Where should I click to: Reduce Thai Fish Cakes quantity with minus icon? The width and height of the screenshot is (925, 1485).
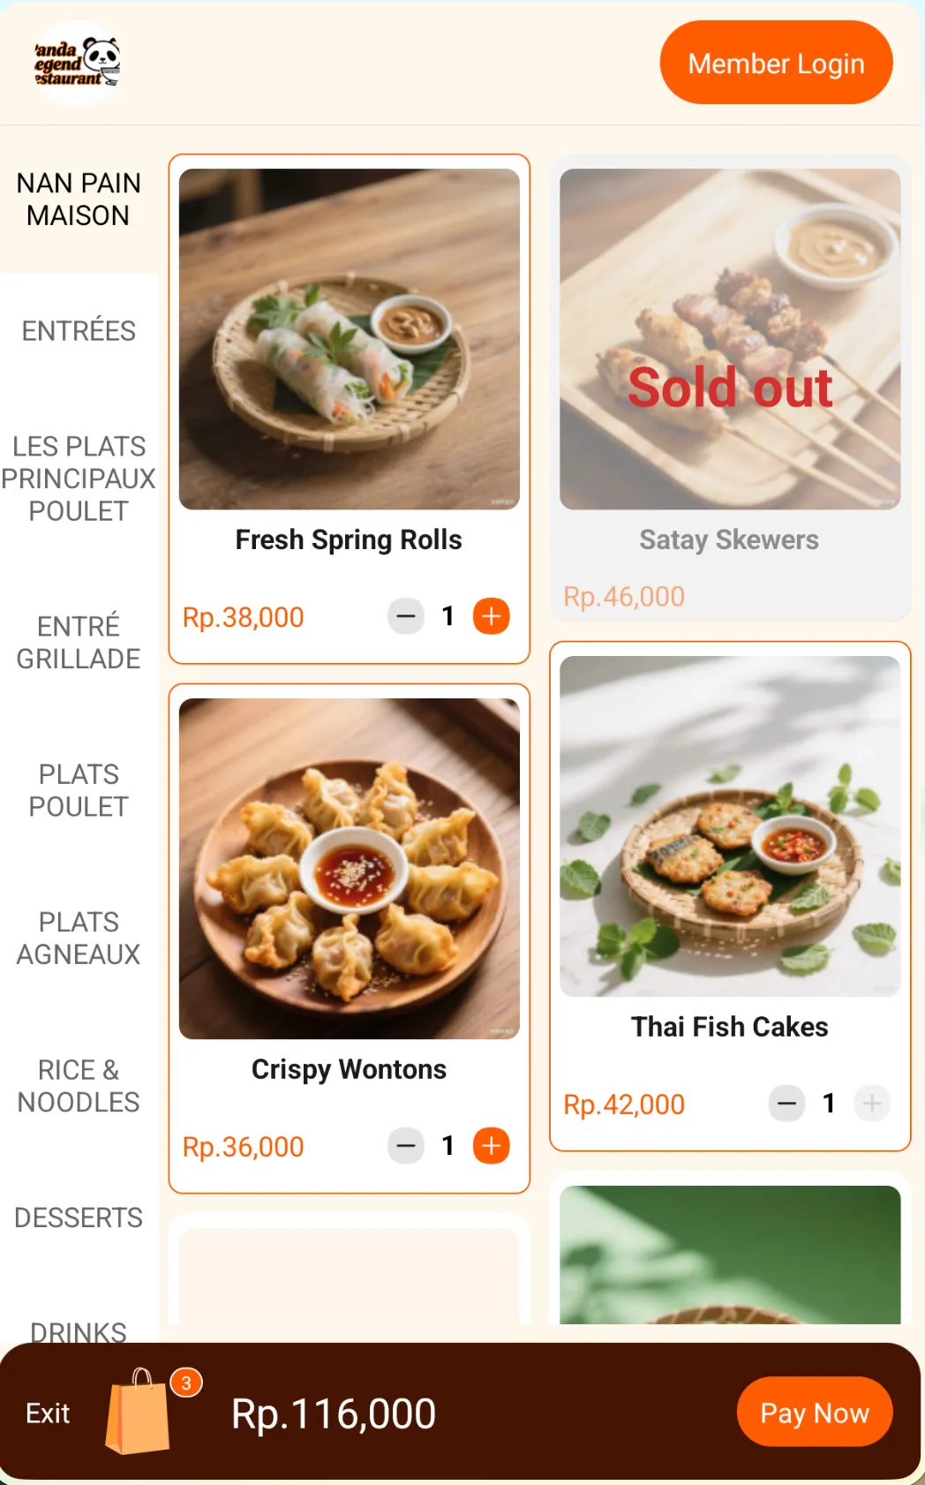(x=786, y=1104)
